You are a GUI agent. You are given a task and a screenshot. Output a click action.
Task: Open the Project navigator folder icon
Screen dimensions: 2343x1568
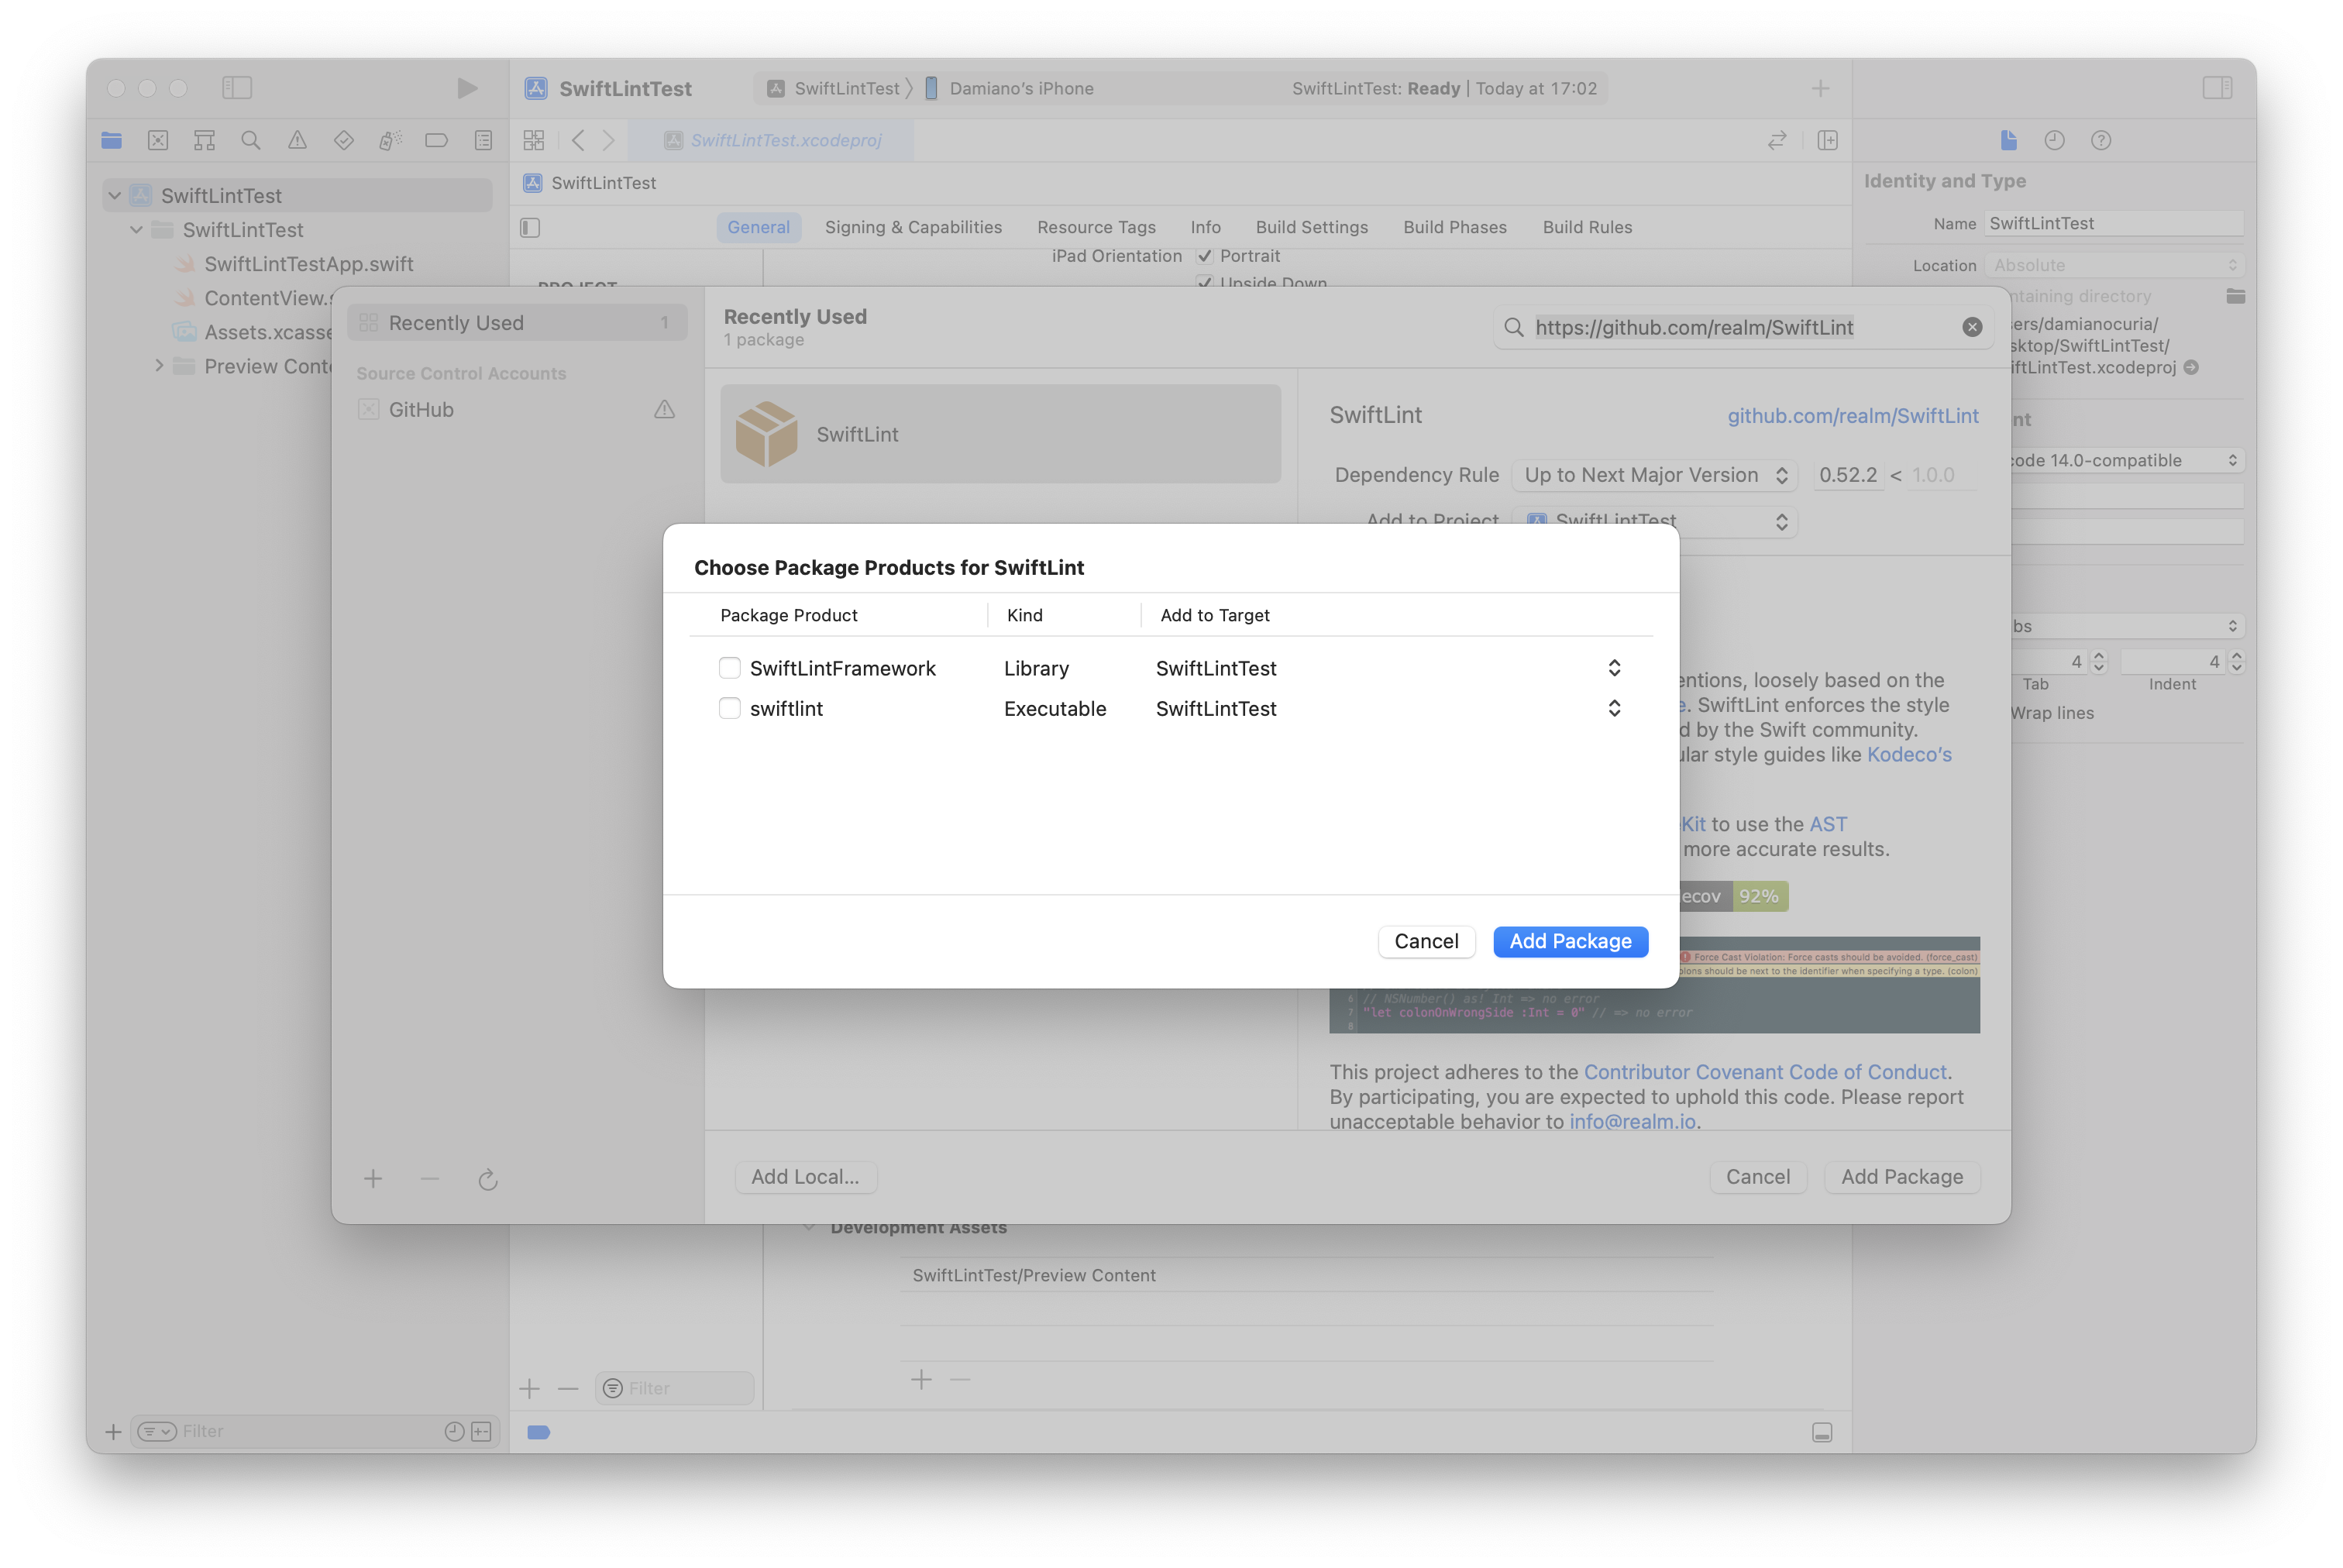[x=111, y=140]
